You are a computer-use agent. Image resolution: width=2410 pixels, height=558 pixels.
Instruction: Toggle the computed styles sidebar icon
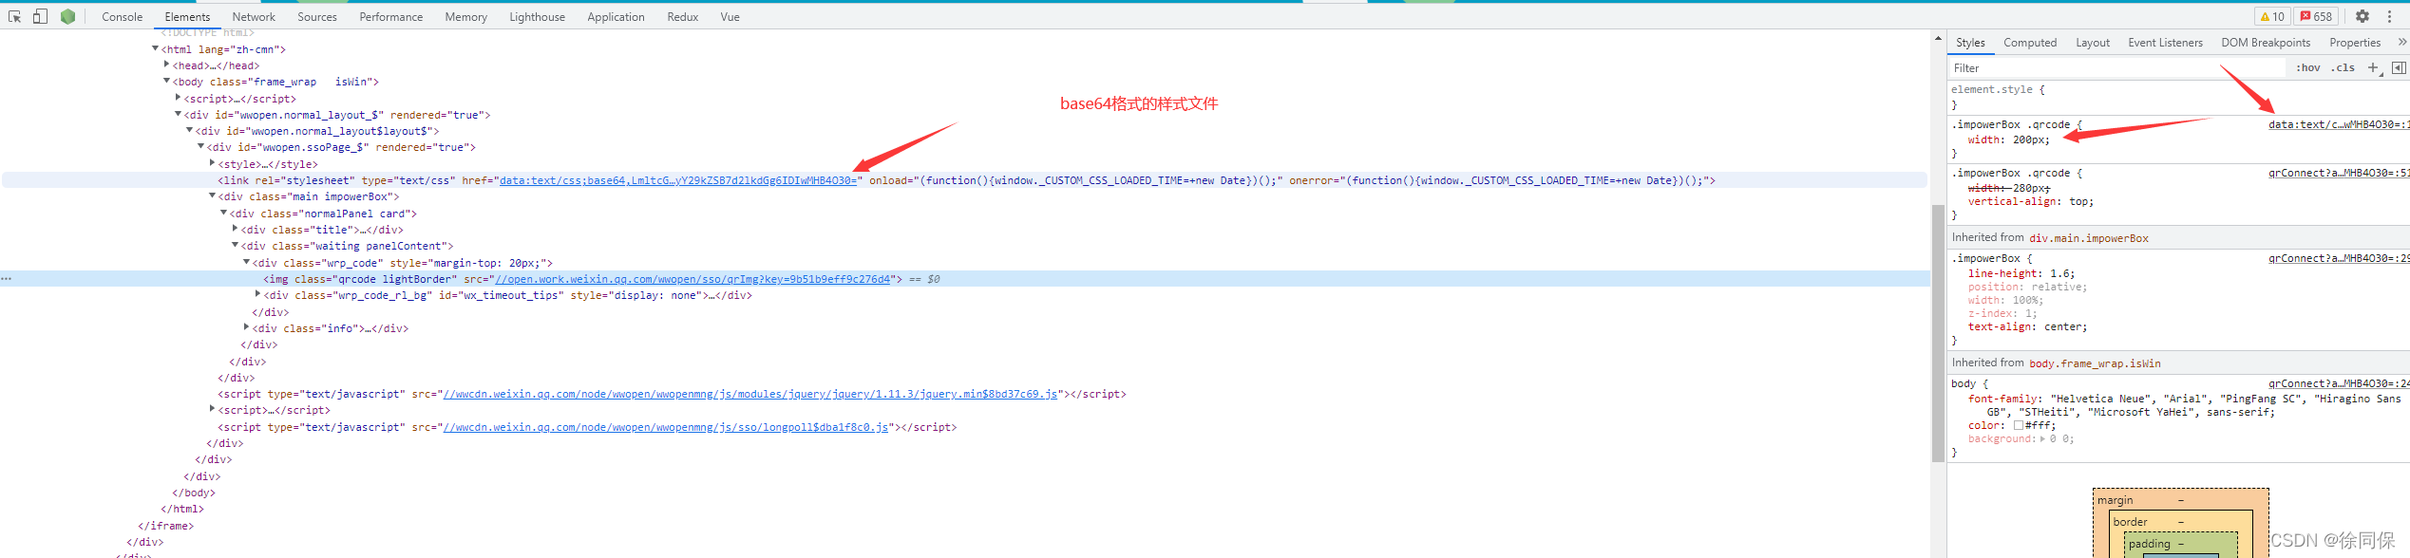pyautogui.click(x=2399, y=67)
